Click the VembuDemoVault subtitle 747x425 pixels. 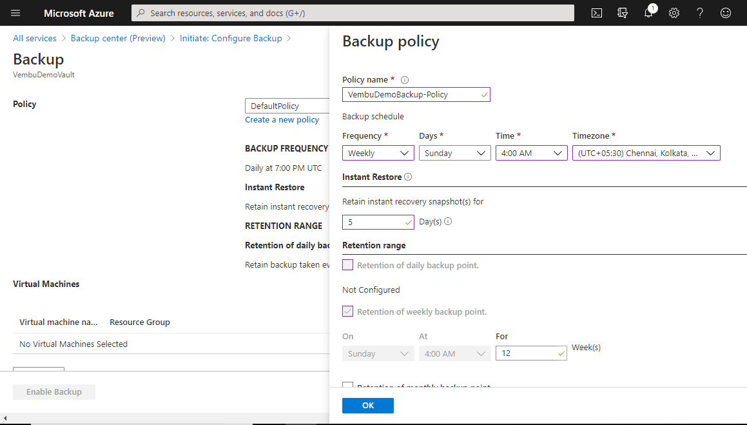click(x=44, y=75)
